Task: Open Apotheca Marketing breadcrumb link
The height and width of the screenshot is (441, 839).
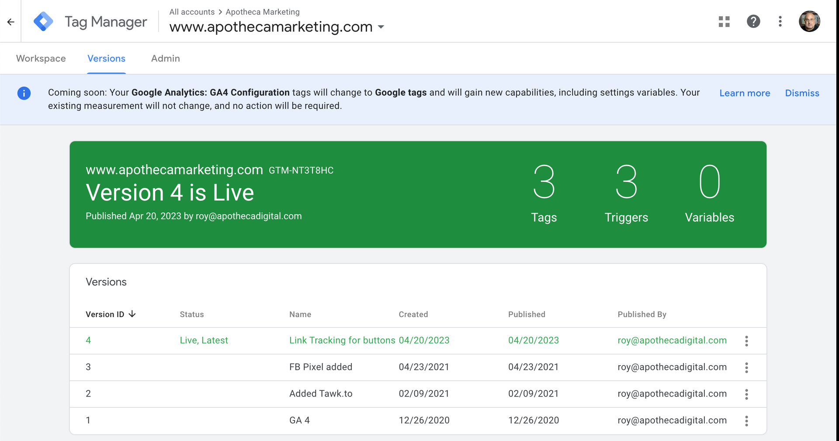Action: pyautogui.click(x=263, y=12)
